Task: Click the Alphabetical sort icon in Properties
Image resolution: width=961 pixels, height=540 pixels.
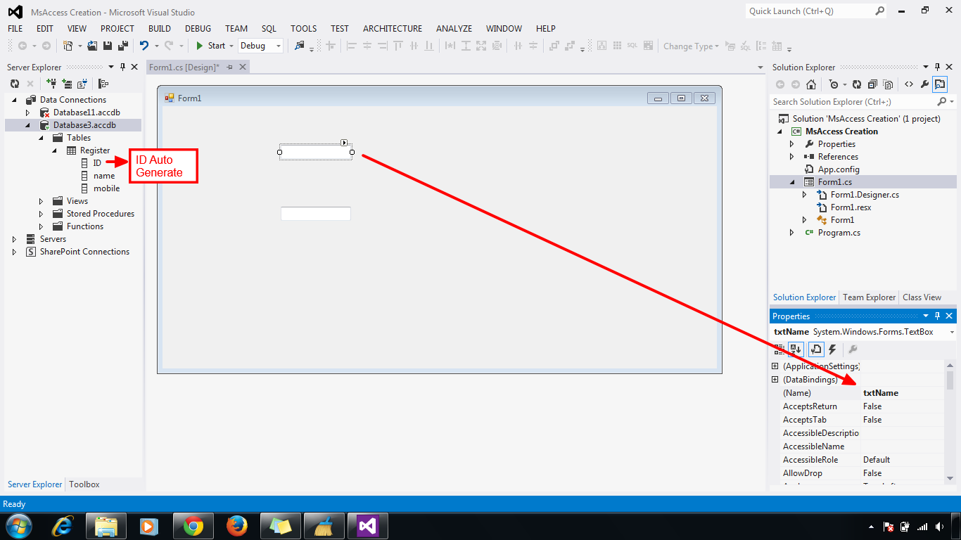Action: (x=796, y=349)
